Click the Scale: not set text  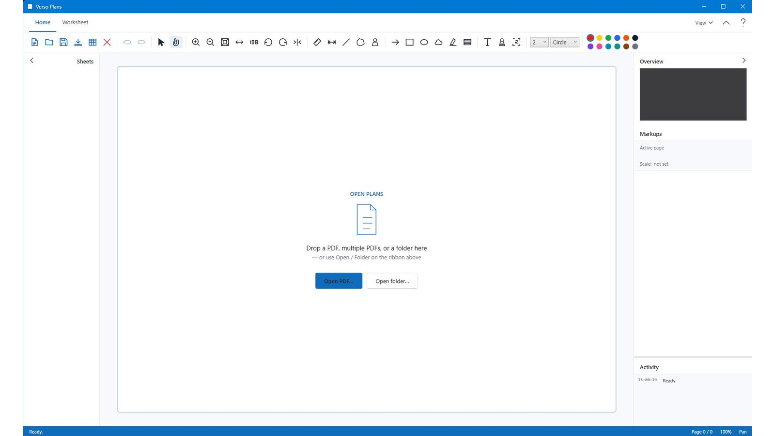(x=654, y=164)
